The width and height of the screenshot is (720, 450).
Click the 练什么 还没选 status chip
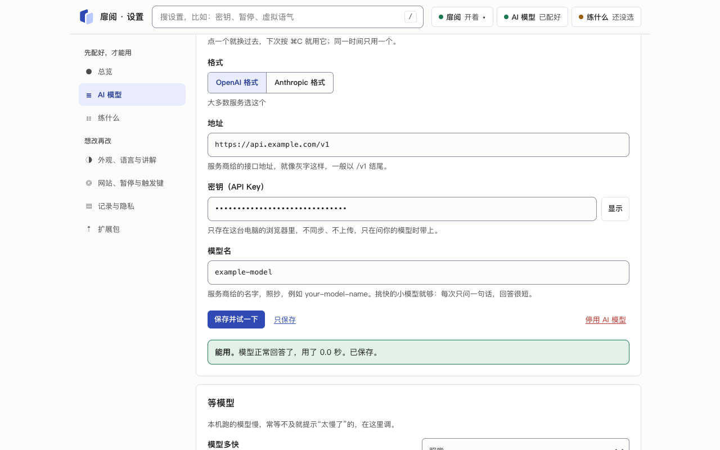(x=606, y=17)
